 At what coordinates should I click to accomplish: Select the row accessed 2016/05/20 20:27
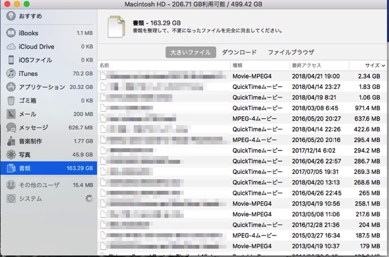click(242, 119)
